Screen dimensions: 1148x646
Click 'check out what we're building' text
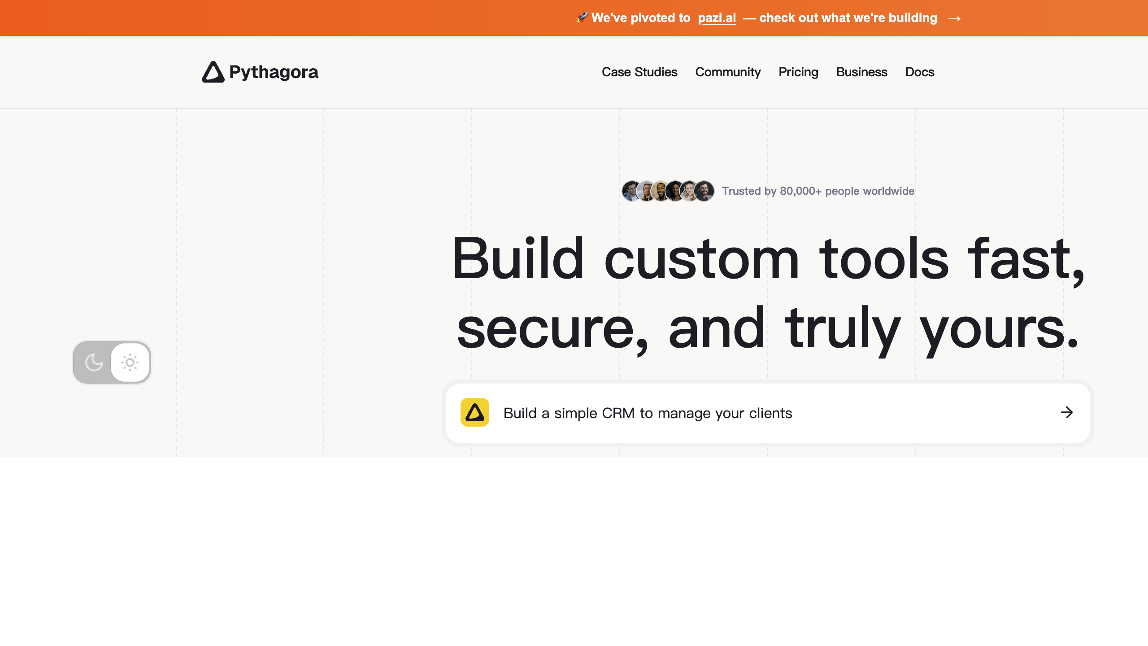click(x=848, y=18)
